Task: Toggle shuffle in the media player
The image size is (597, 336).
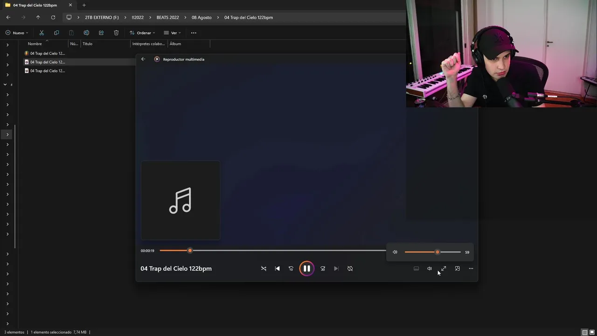Action: point(264,268)
